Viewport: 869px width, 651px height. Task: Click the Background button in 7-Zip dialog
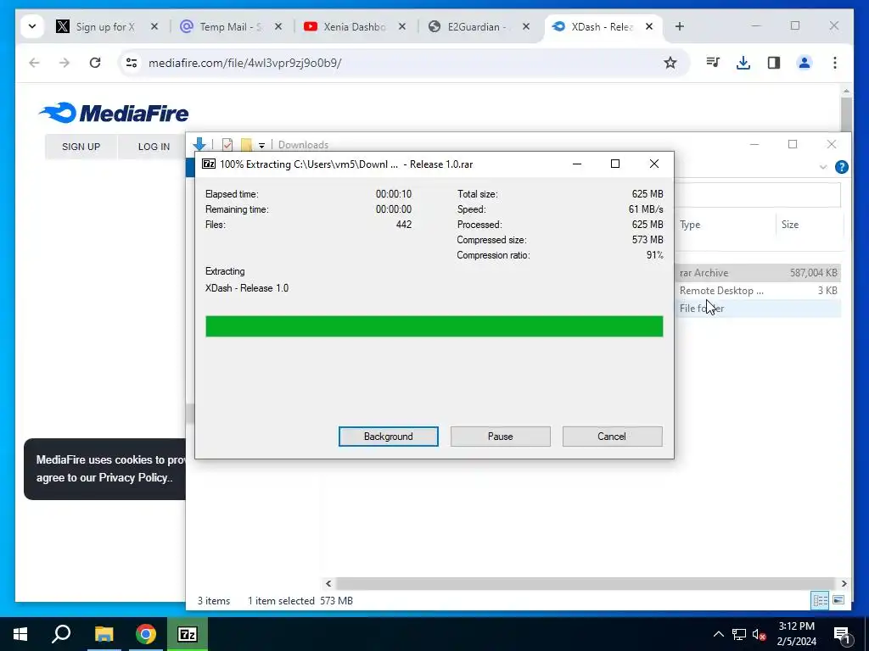click(x=388, y=437)
